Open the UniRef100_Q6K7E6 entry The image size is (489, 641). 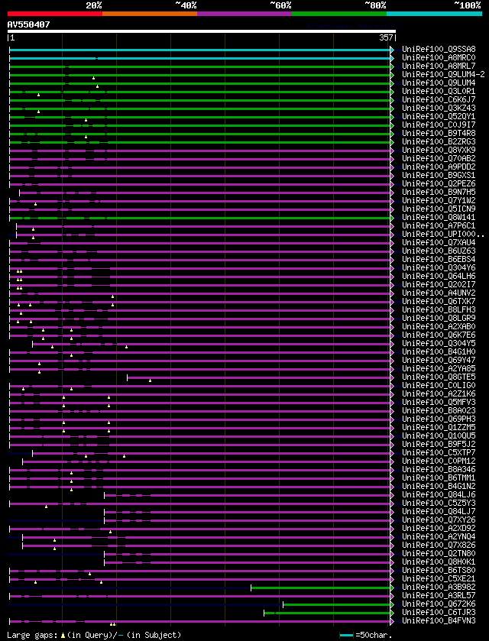tap(439, 335)
